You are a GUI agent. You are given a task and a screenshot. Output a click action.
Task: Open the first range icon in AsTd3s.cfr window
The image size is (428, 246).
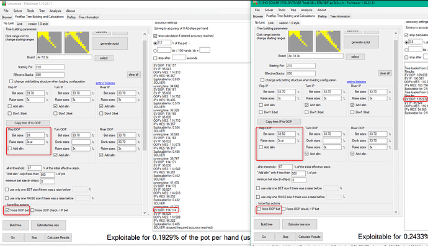(x=300, y=41)
